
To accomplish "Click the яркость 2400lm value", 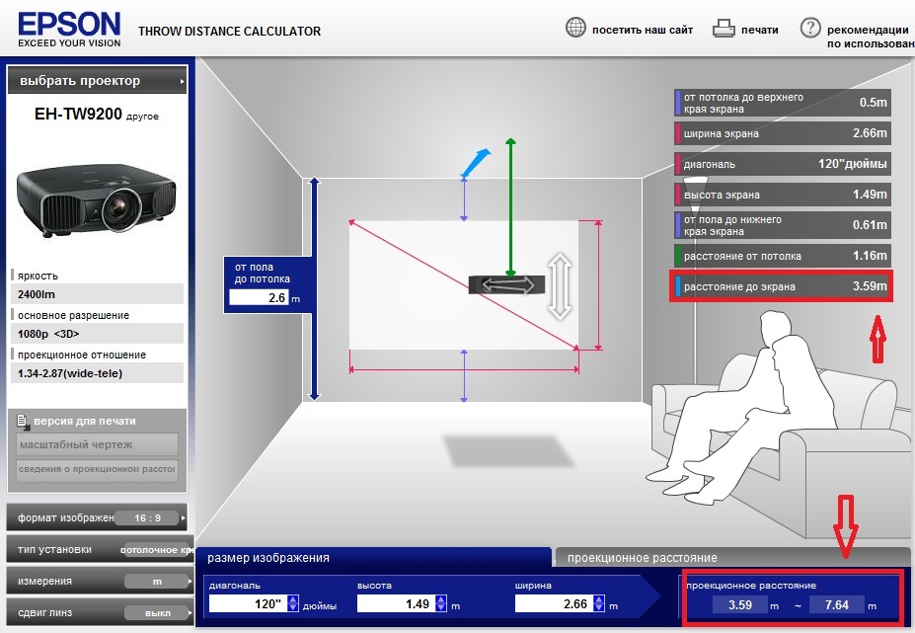I will point(97,293).
